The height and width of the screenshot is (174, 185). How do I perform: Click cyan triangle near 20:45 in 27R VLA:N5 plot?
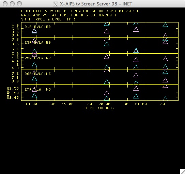pos(136,96)
